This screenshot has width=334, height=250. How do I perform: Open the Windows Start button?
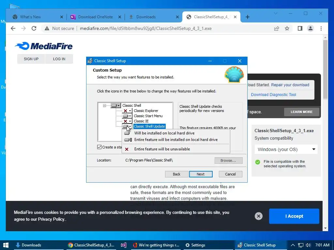tap(6, 245)
